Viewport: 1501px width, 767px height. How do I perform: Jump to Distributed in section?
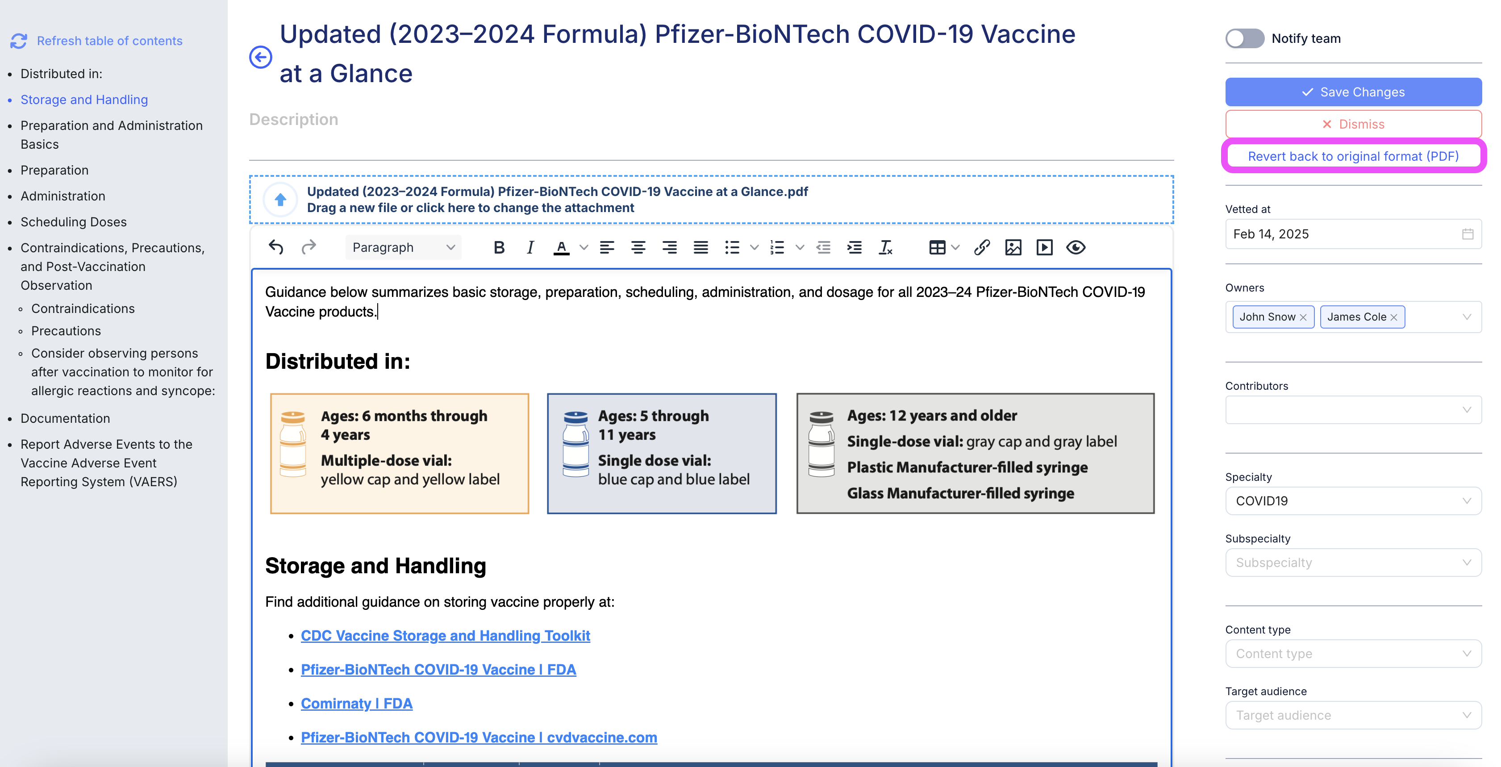(x=61, y=73)
